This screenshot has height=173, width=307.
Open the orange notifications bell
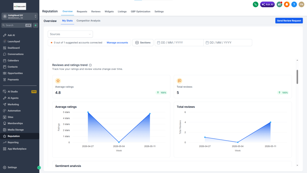(287, 4)
